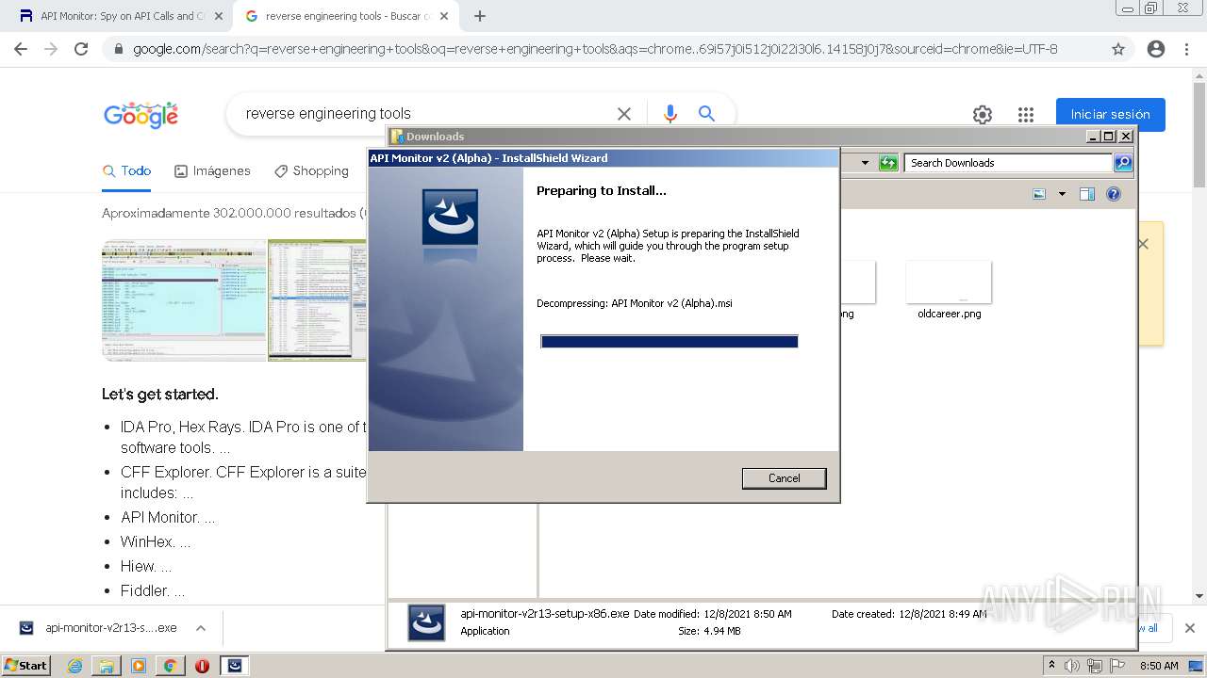
Task: Click the red security taskbar icon
Action: [202, 666]
